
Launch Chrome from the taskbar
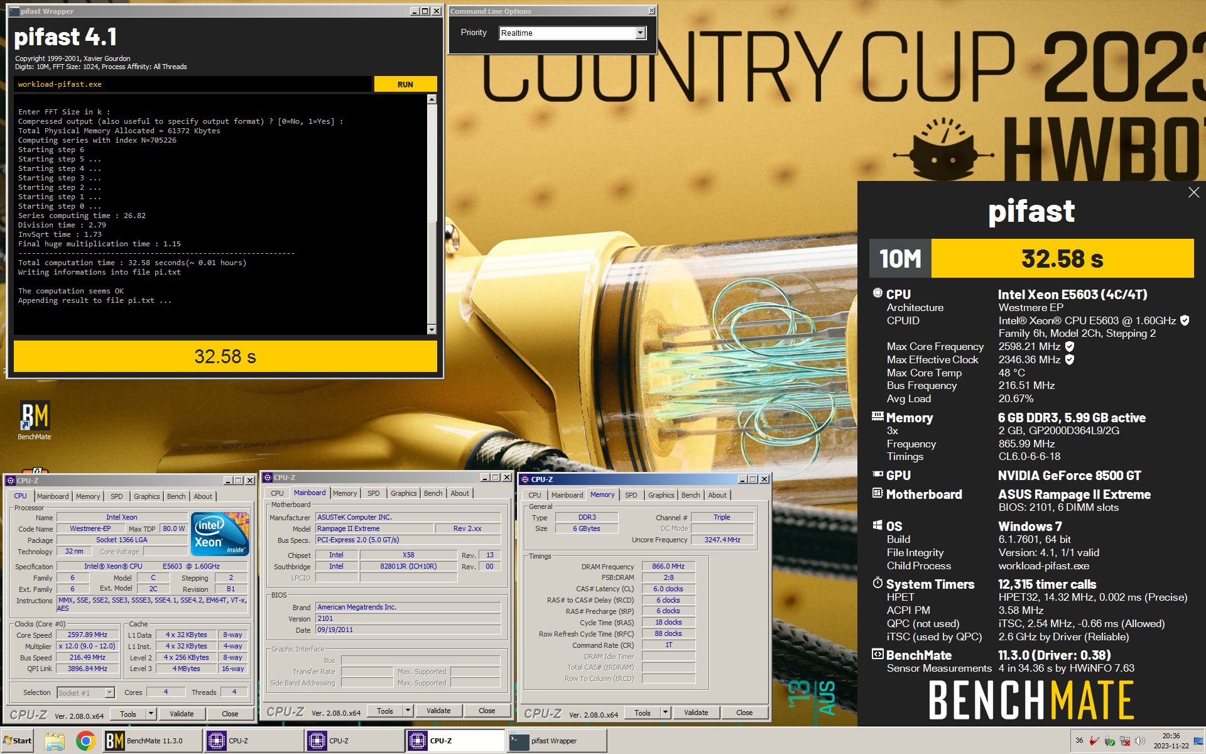point(85,741)
